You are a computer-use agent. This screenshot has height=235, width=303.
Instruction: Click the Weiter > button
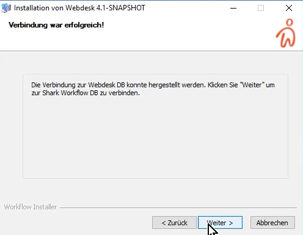[x=220, y=223]
